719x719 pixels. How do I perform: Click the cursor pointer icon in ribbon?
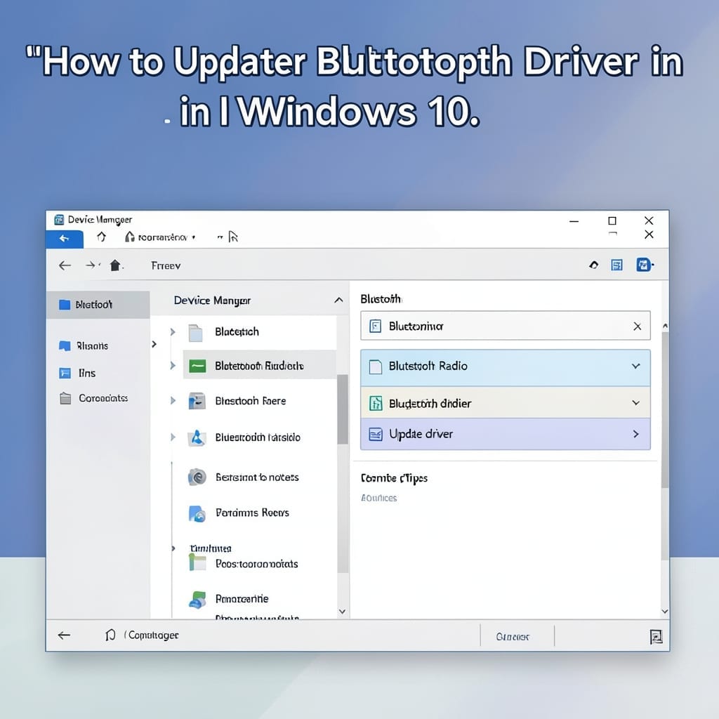(233, 237)
